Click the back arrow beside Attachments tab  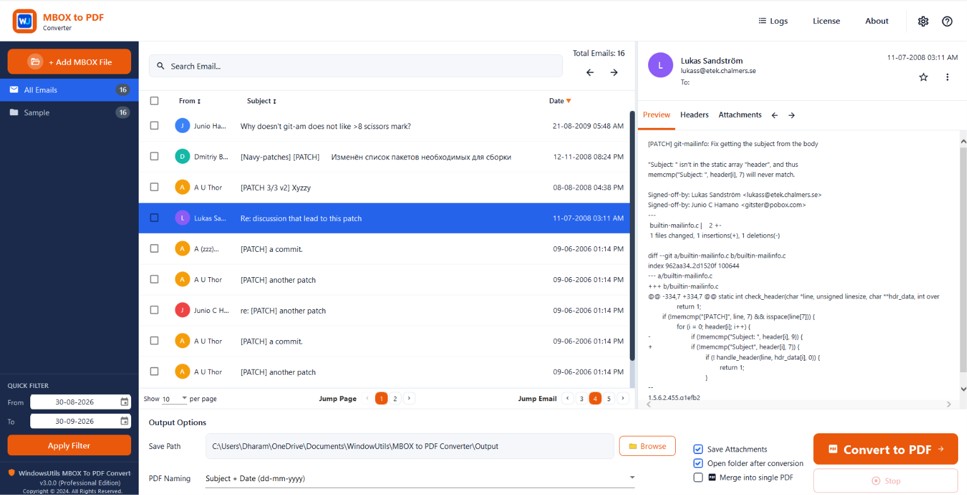pos(775,115)
